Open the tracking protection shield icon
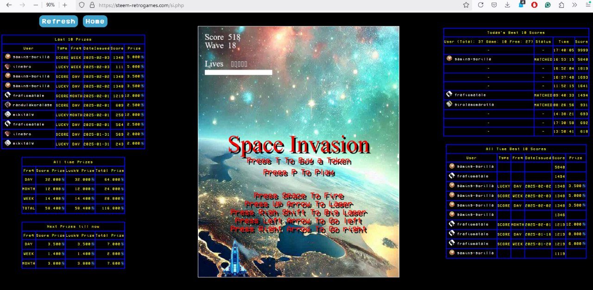 coord(82,5)
